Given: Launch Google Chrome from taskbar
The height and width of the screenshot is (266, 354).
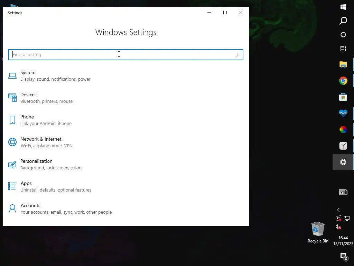Looking at the screenshot, I should coord(343,81).
